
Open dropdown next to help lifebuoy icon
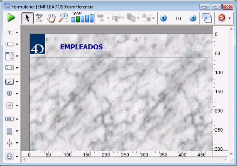[x=229, y=18]
